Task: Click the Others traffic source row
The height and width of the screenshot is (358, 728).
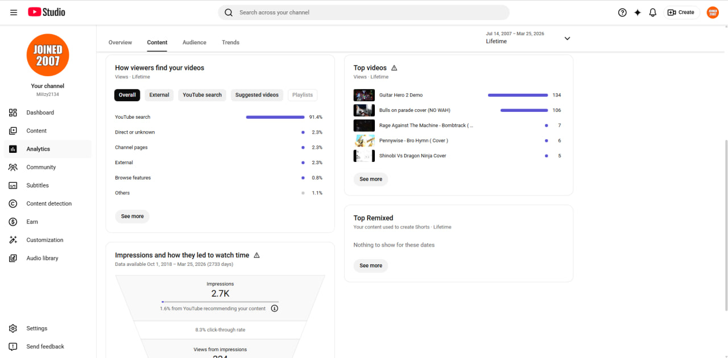Action: [219, 193]
